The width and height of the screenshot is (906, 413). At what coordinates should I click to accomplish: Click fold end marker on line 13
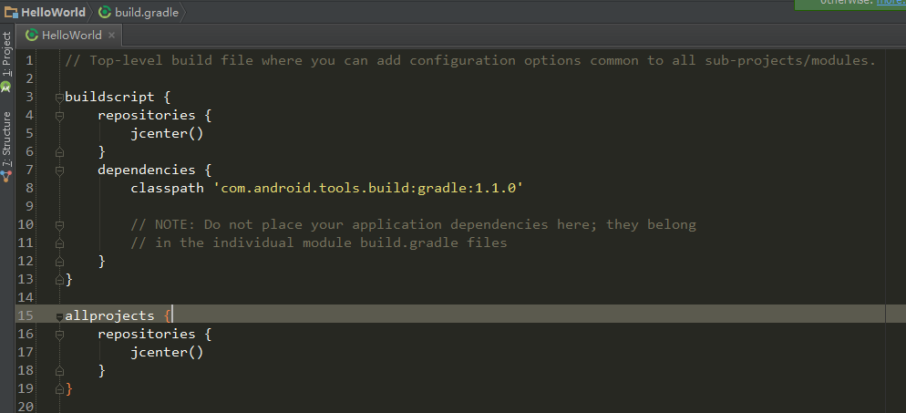click(59, 280)
